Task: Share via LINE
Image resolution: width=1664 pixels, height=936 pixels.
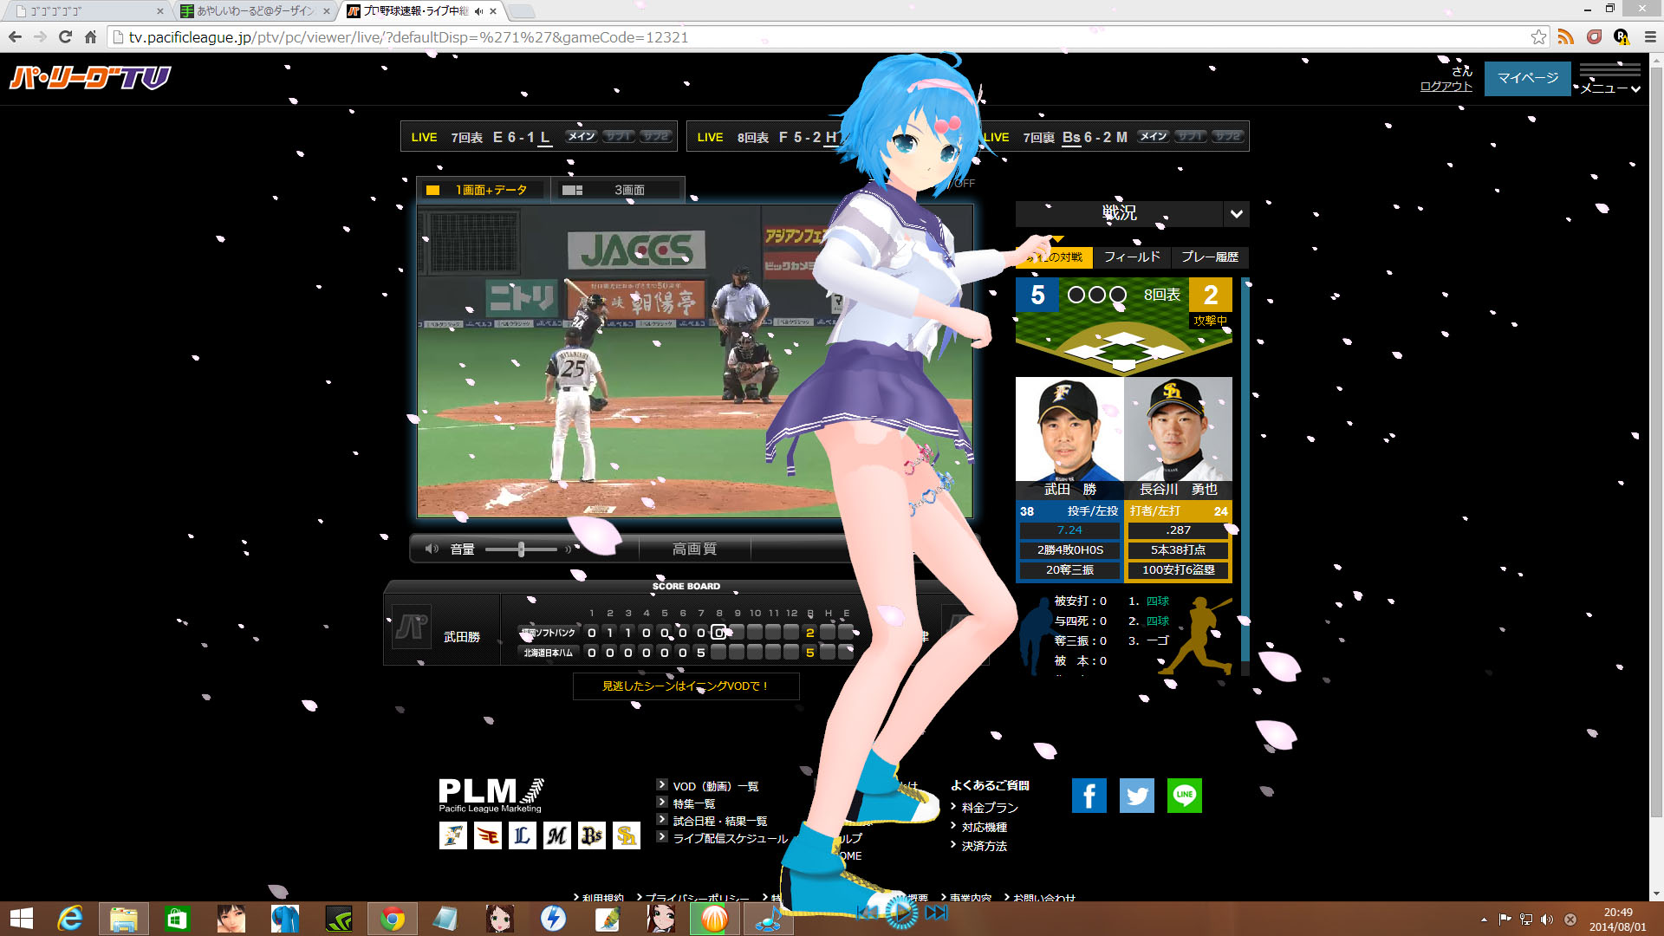Action: click(x=1185, y=795)
